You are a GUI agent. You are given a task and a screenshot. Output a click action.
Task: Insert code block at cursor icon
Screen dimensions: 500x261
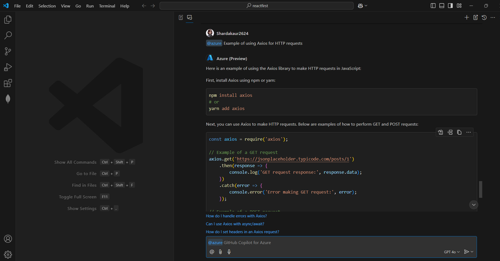(x=450, y=132)
